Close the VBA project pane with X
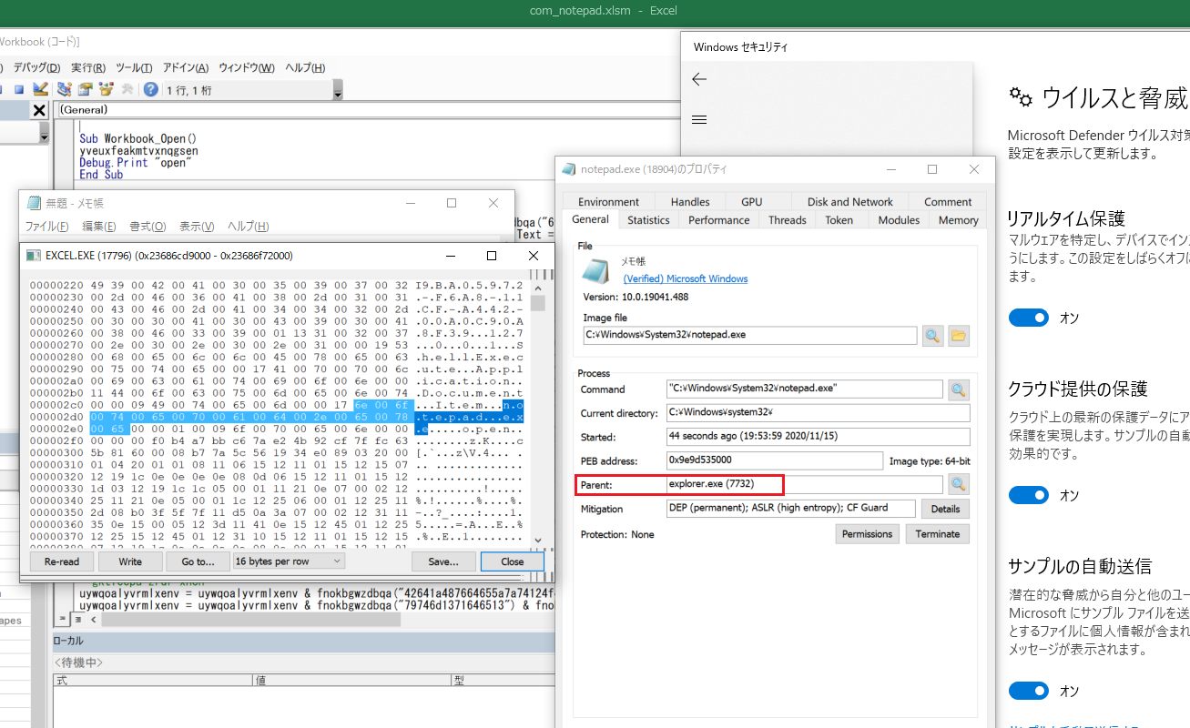1190x728 pixels. pyautogui.click(x=39, y=110)
